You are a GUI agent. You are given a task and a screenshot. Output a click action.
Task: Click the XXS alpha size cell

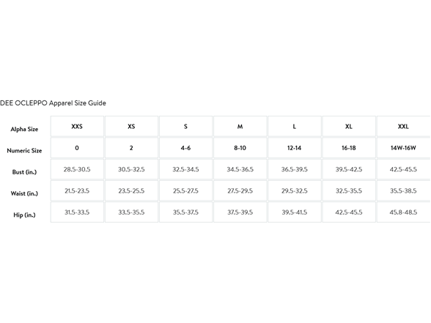click(x=77, y=126)
